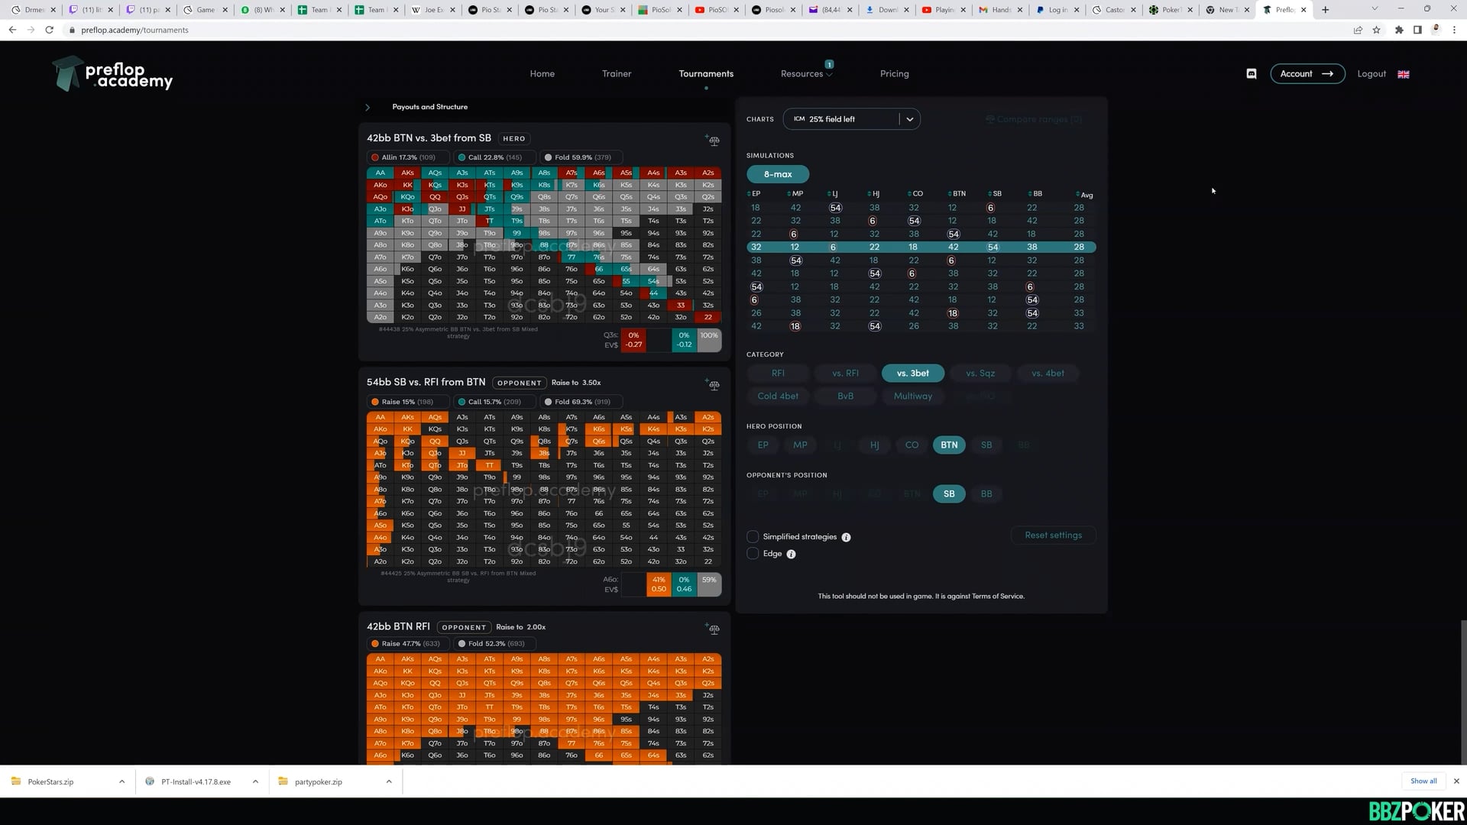Bookmark page with the star icon
1467x825 pixels.
1376,30
